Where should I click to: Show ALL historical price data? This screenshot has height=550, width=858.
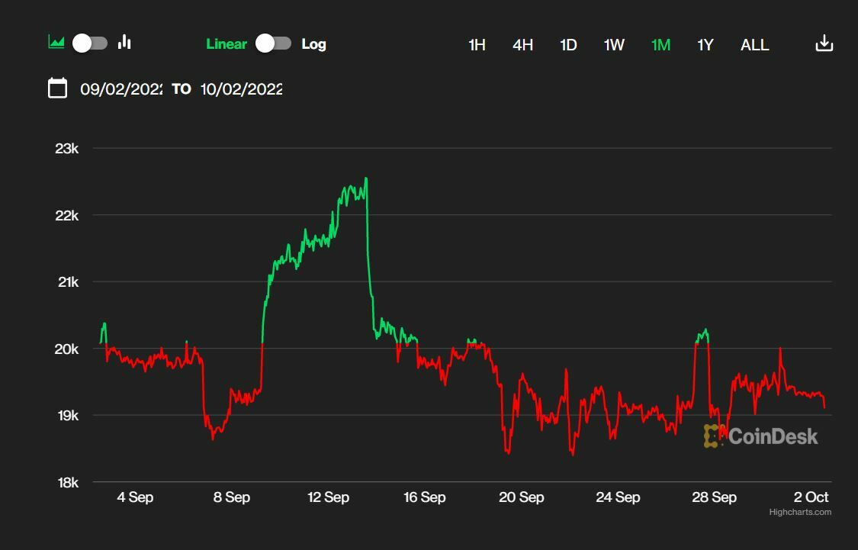point(754,45)
